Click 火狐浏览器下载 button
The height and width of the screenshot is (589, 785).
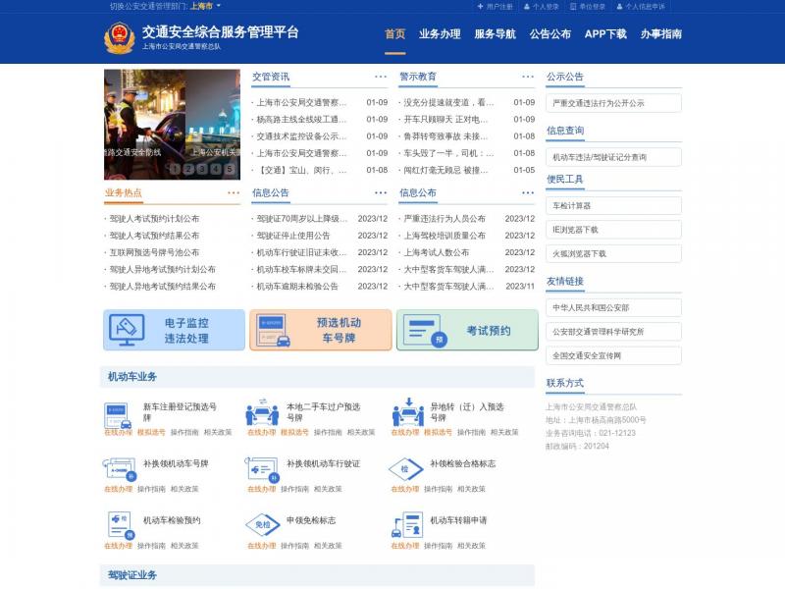[x=614, y=254]
